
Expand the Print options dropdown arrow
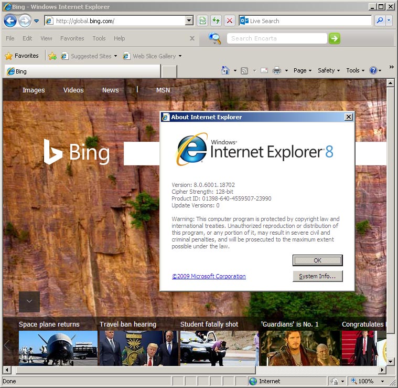coord(286,70)
